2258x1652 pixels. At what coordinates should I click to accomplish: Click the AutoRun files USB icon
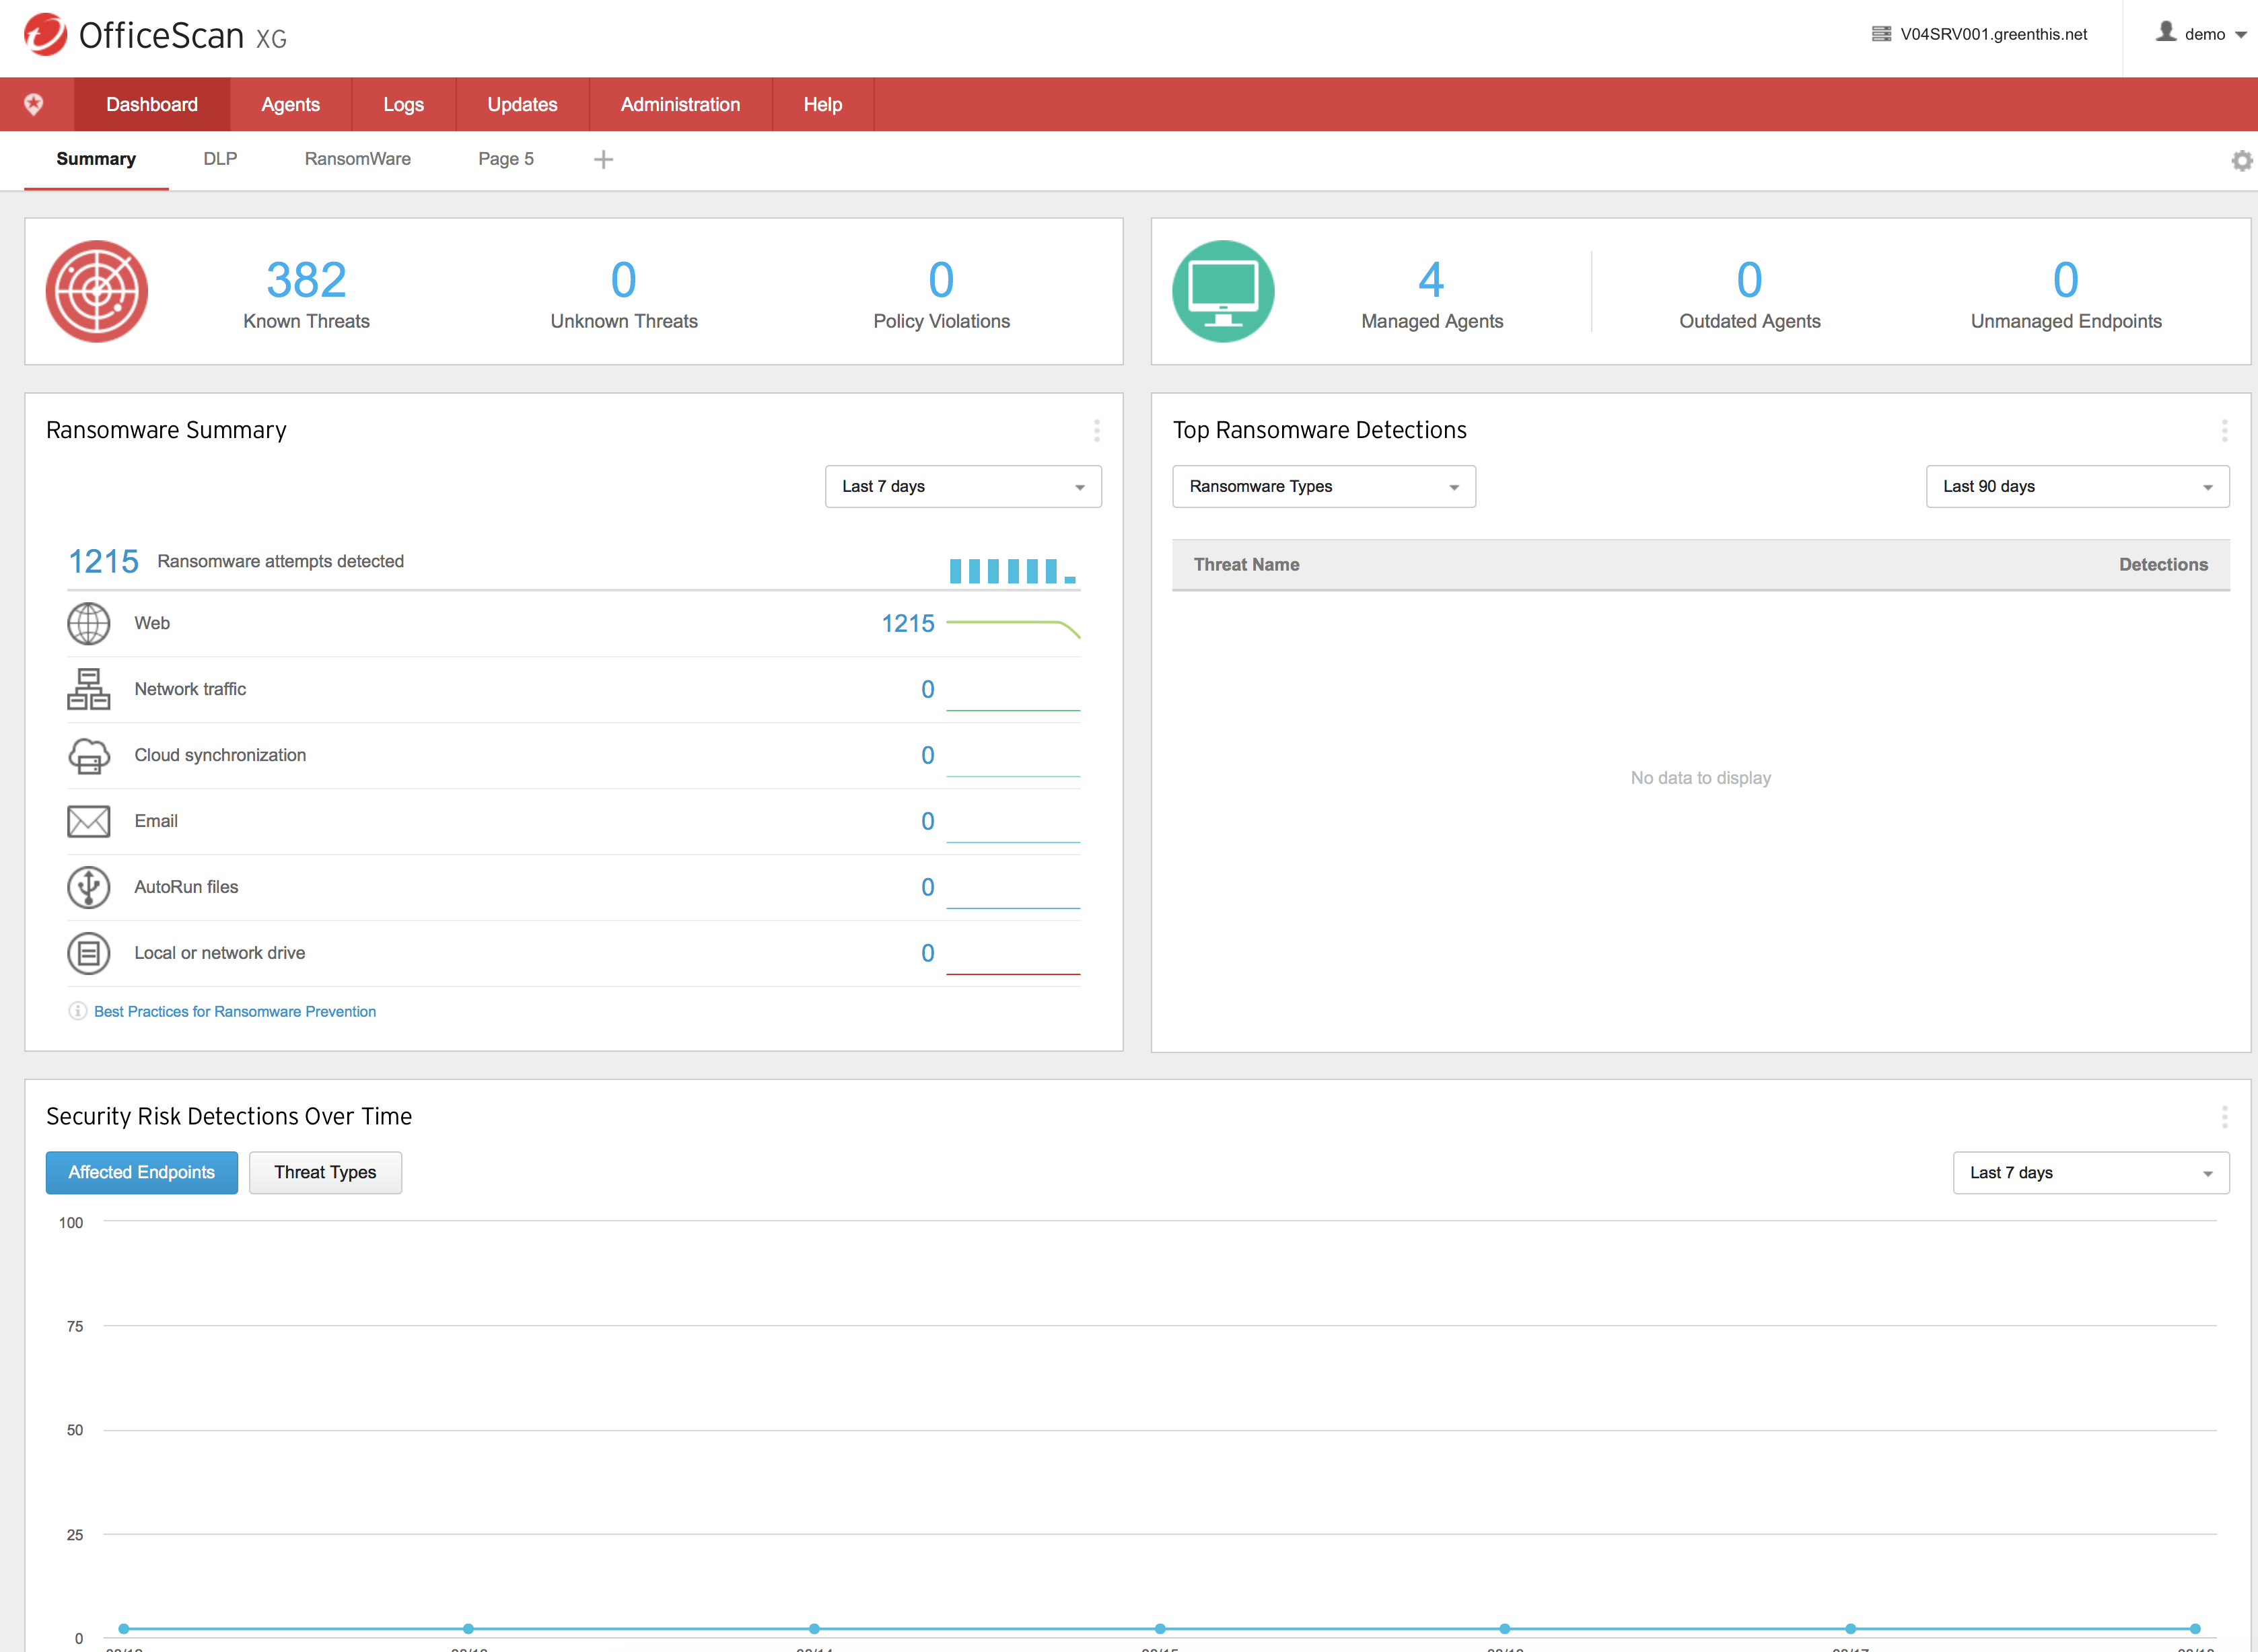[89, 888]
